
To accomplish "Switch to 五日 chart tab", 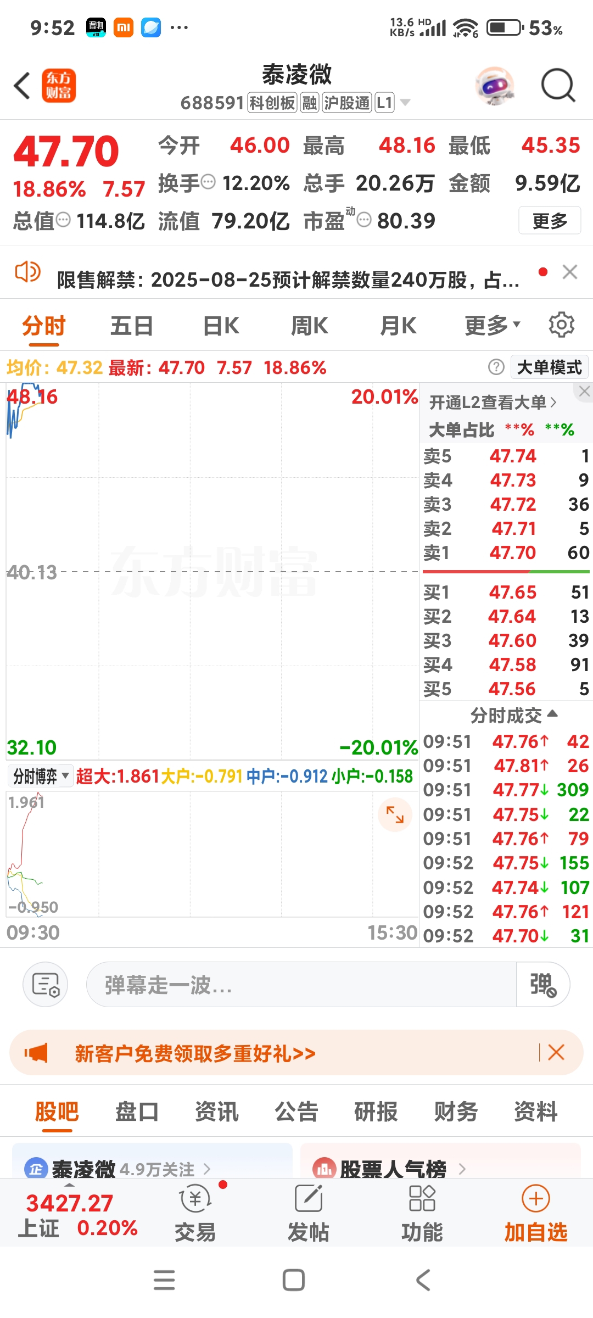I will (132, 326).
